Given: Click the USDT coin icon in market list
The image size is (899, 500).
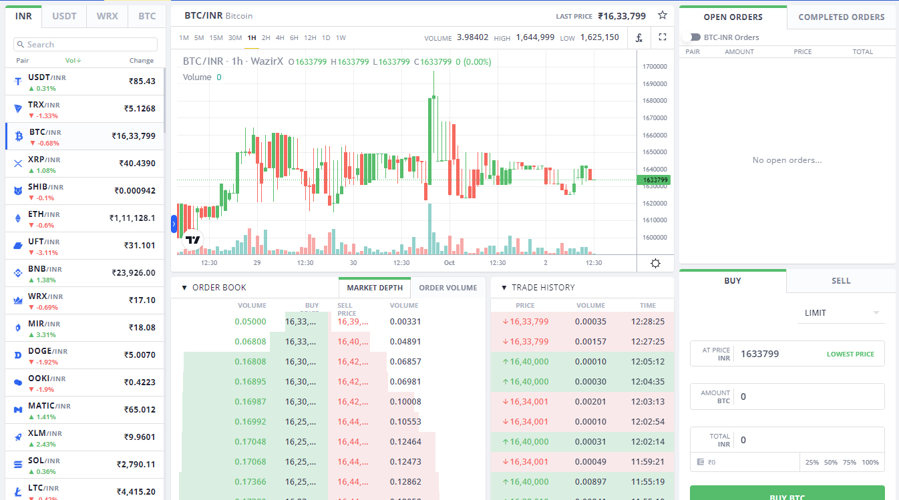Looking at the screenshot, I should pyautogui.click(x=18, y=81).
